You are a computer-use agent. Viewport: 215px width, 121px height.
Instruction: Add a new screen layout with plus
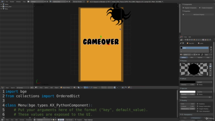point(45,2)
